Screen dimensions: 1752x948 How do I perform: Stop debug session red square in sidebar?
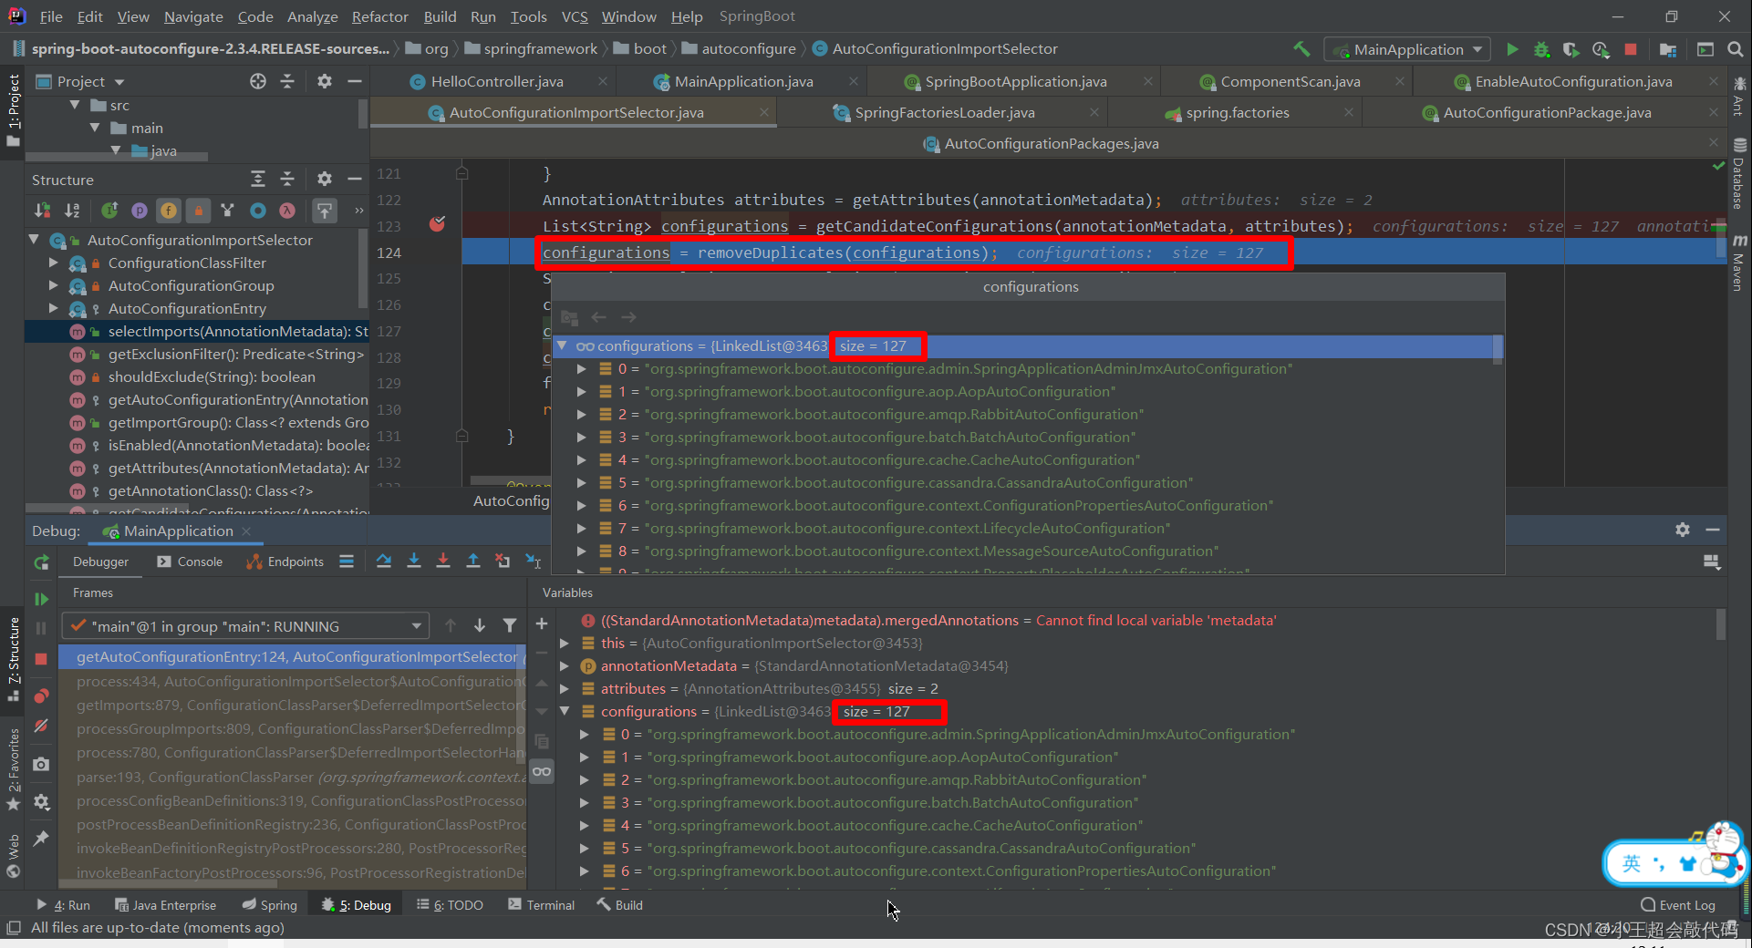tap(41, 658)
